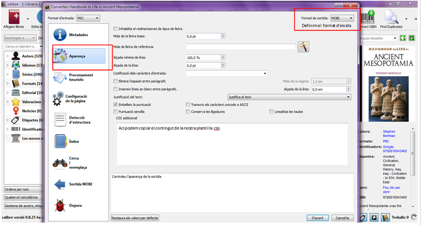Viewport: 422px width, 226px height.
Task: Open the Índex notebook icon
Action: pyautogui.click(x=60, y=141)
